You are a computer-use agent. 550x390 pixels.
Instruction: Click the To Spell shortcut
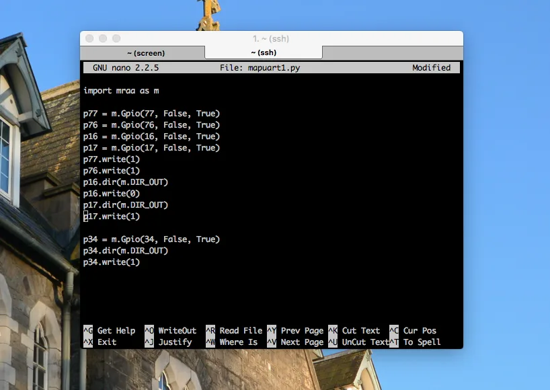[x=422, y=342]
